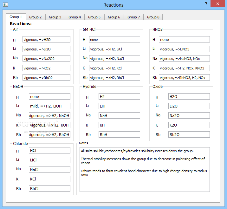The width and height of the screenshot is (227, 209).
Task: Click the 'Chloride' group label
Action: click(x=20, y=144)
